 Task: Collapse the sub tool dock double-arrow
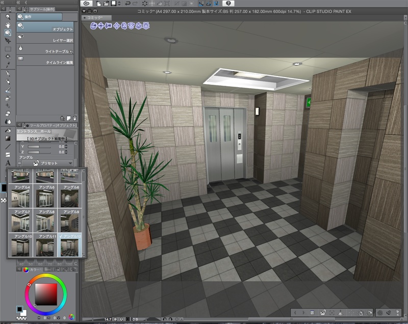(19, 3)
